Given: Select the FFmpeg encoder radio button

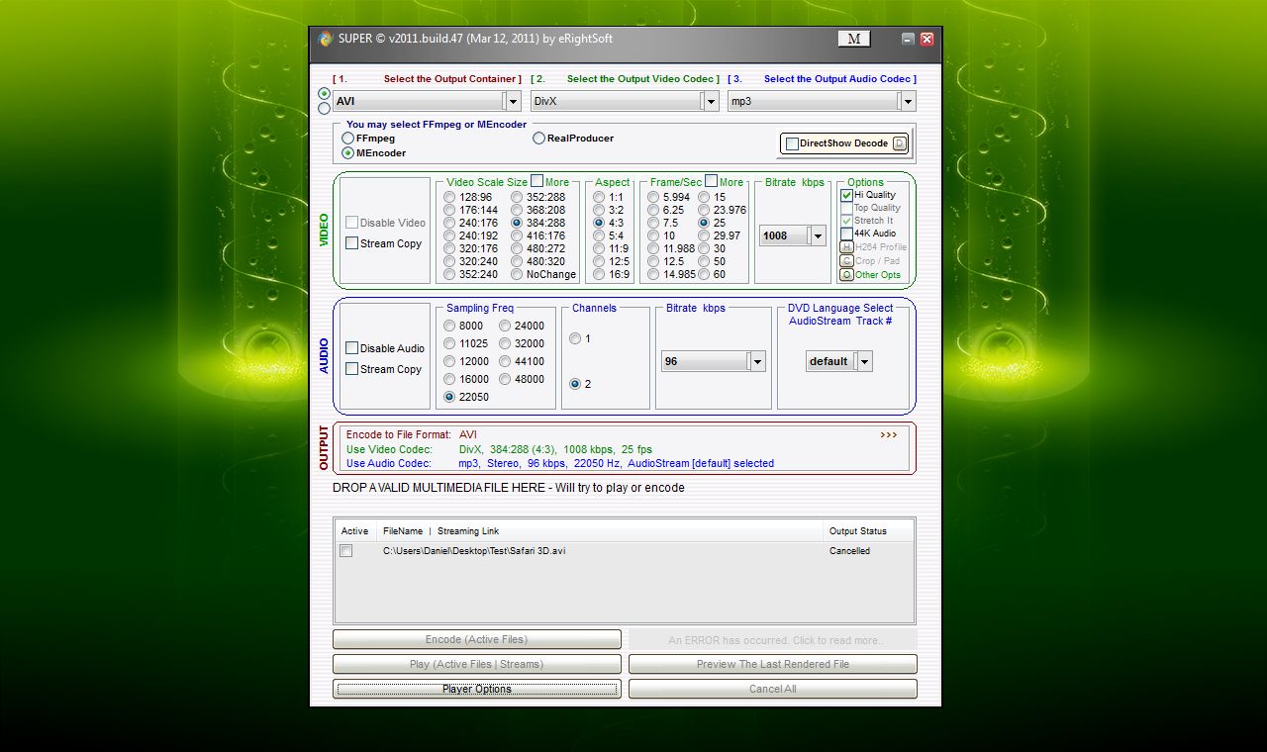Looking at the screenshot, I should [x=347, y=139].
